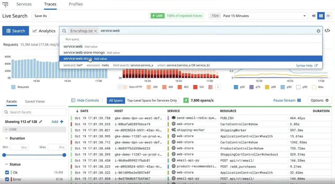The height and width of the screenshot is (184, 335).
Task: Choose the service:web-store suggestion
Action: click(191, 58)
